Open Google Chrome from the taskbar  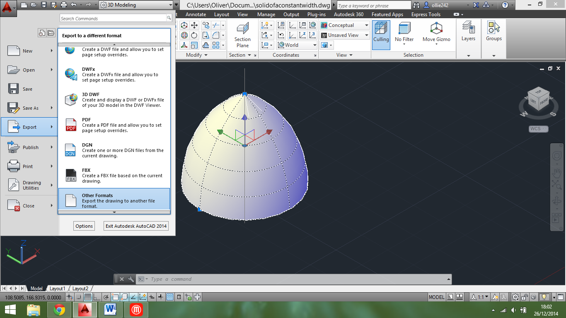(x=59, y=309)
